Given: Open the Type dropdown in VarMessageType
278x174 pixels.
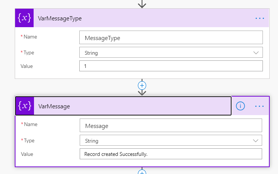Looking at the screenshot, I should click(171, 52).
